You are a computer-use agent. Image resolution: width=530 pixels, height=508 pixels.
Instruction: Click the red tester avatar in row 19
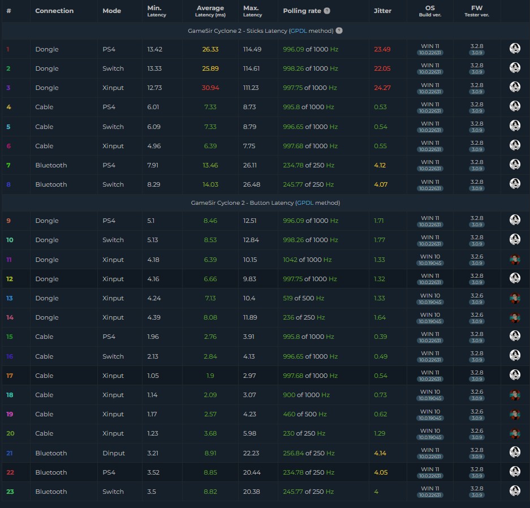point(515,414)
